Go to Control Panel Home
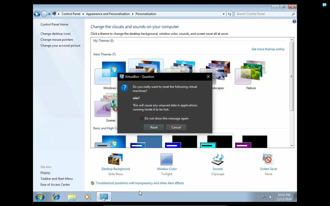This screenshot has height=206, width=330. tap(54, 24)
